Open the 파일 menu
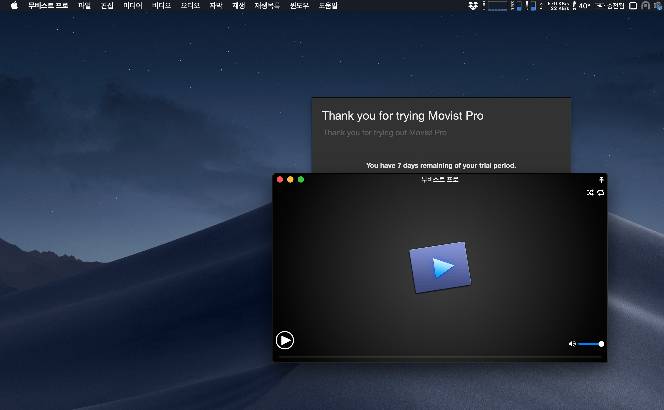 (x=84, y=6)
